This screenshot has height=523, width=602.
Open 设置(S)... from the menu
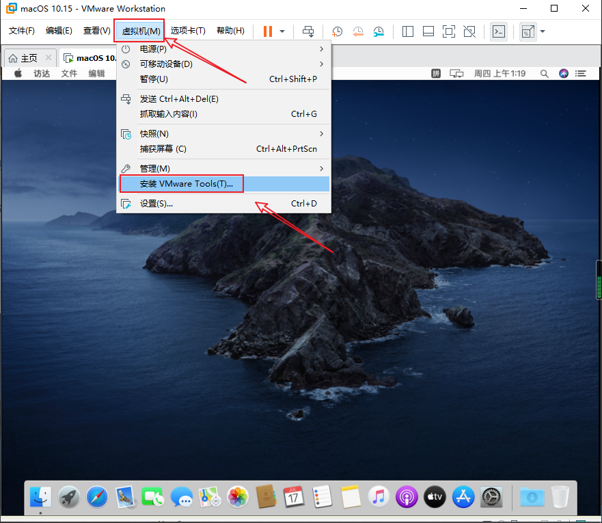point(224,204)
